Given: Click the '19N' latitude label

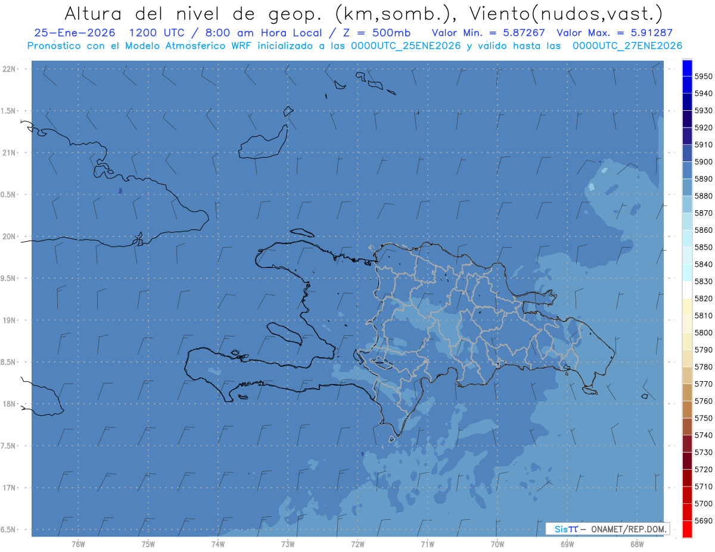Looking at the screenshot, I should coord(9,320).
